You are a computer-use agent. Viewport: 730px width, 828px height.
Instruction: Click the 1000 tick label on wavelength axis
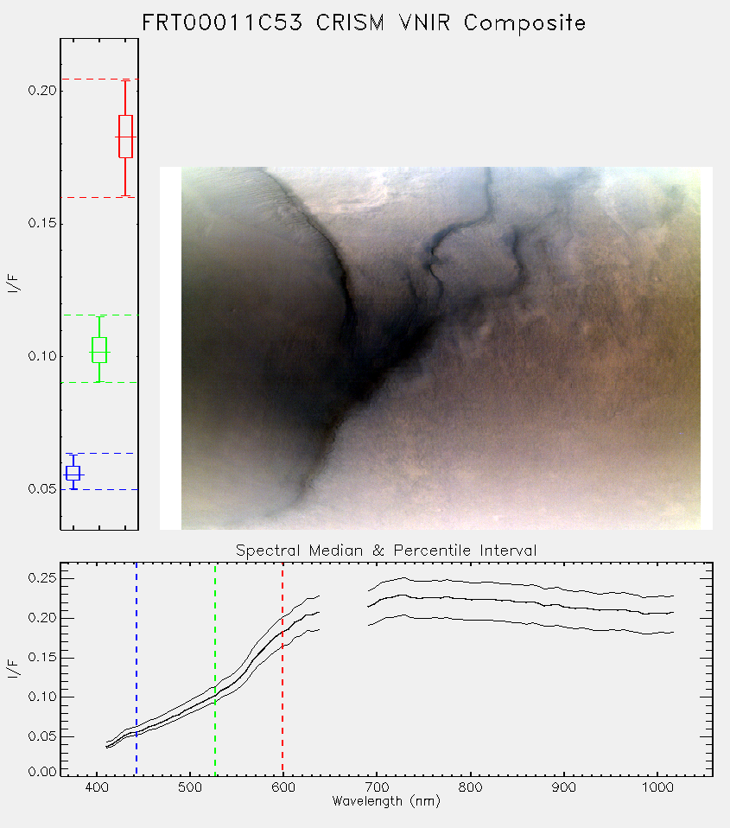coord(657,787)
